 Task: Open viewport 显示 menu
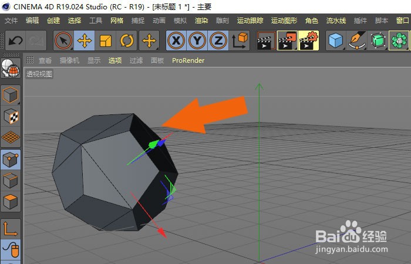click(x=94, y=60)
